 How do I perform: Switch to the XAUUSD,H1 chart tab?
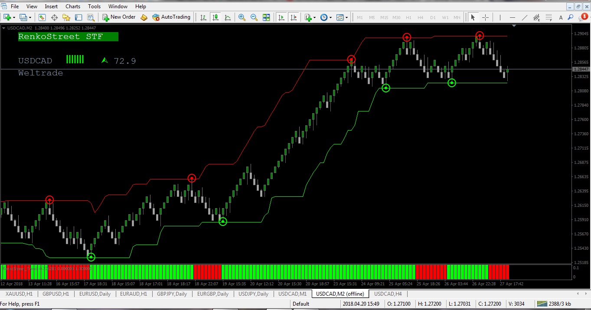pos(19,294)
